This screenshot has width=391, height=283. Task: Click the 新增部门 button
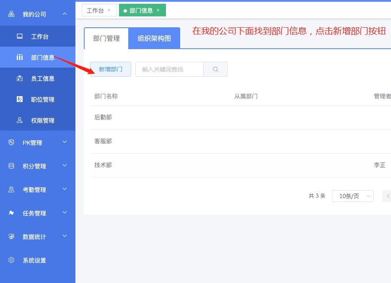click(x=111, y=69)
